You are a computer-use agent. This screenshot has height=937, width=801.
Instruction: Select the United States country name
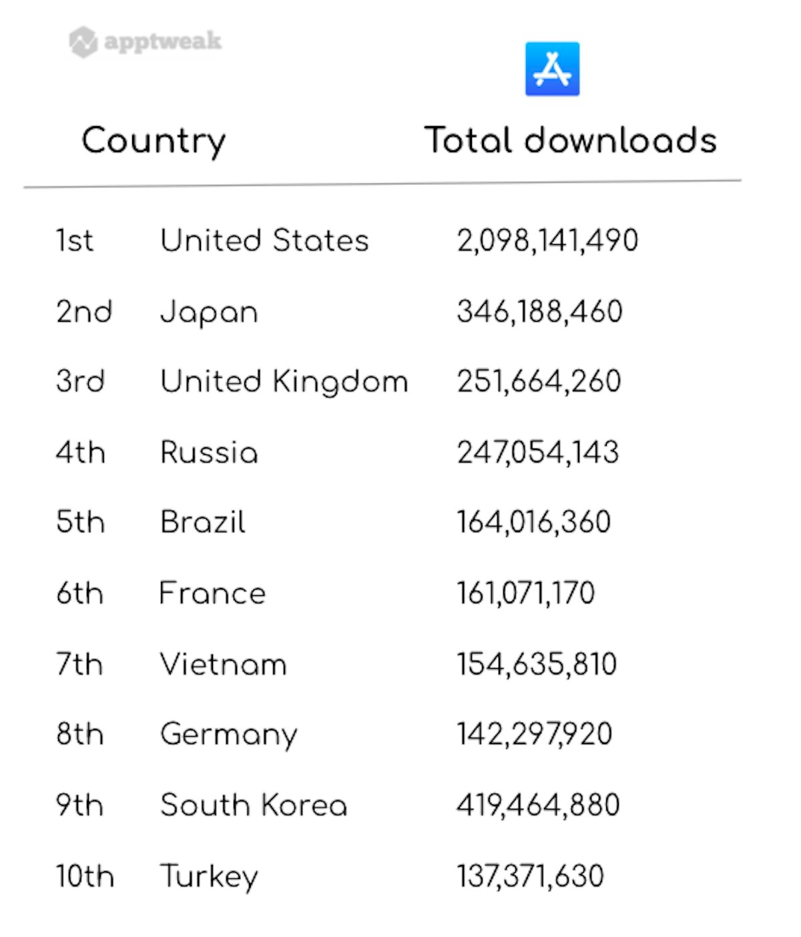pyautogui.click(x=264, y=240)
